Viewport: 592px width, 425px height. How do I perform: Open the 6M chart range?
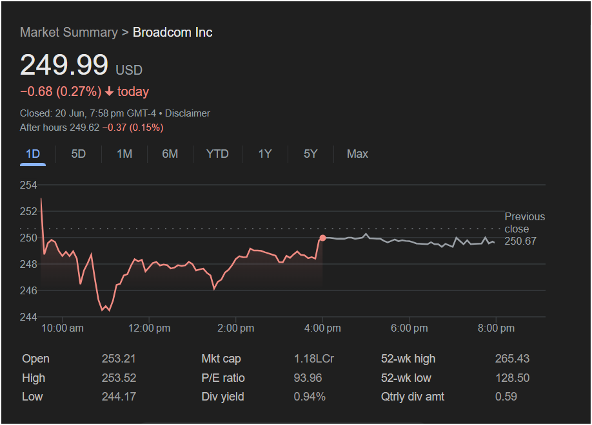(170, 154)
